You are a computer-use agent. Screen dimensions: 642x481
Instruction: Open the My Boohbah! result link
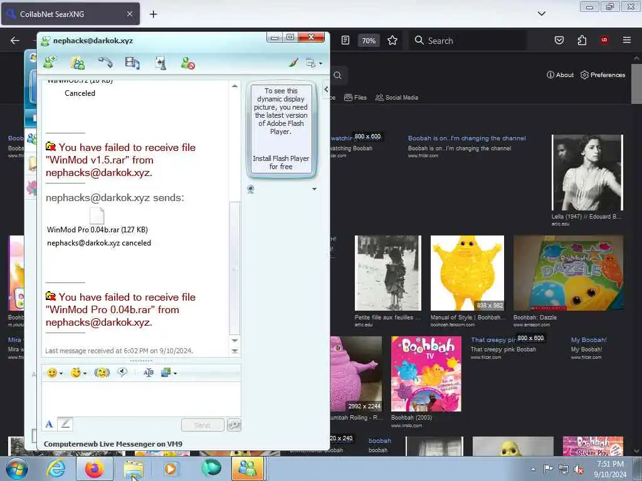tap(589, 340)
